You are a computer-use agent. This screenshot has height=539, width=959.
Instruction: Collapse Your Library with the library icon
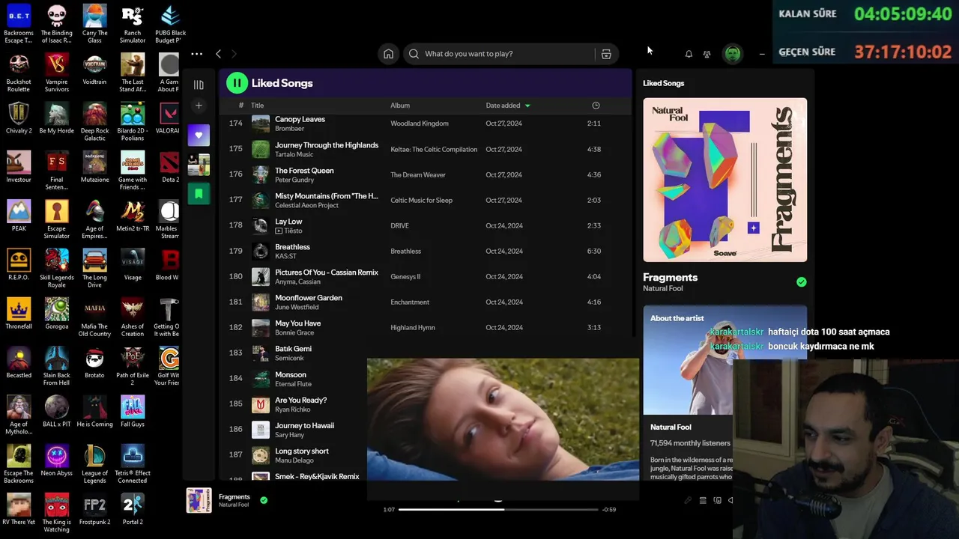[199, 85]
